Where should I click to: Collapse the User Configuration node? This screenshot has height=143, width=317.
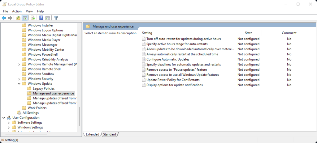(x=4, y=118)
